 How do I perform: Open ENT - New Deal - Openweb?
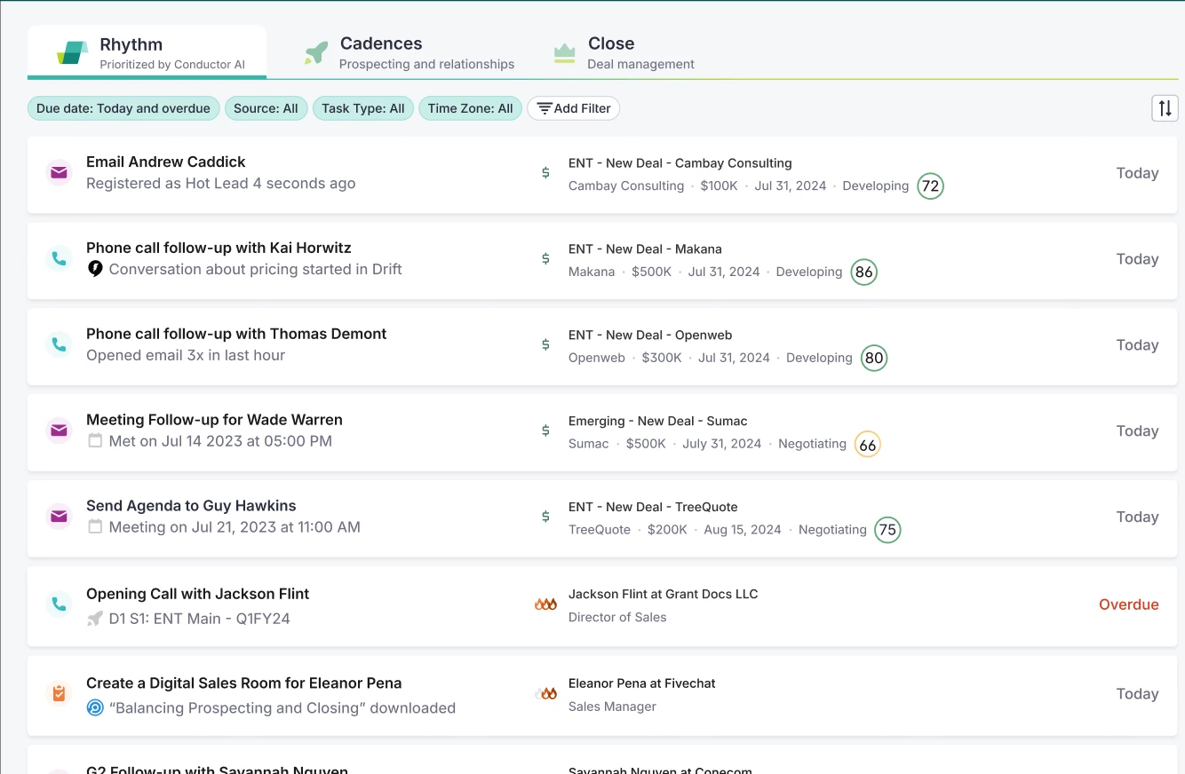[650, 335]
